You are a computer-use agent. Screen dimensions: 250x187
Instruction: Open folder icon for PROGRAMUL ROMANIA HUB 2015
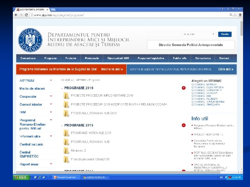pyautogui.click(x=66, y=142)
